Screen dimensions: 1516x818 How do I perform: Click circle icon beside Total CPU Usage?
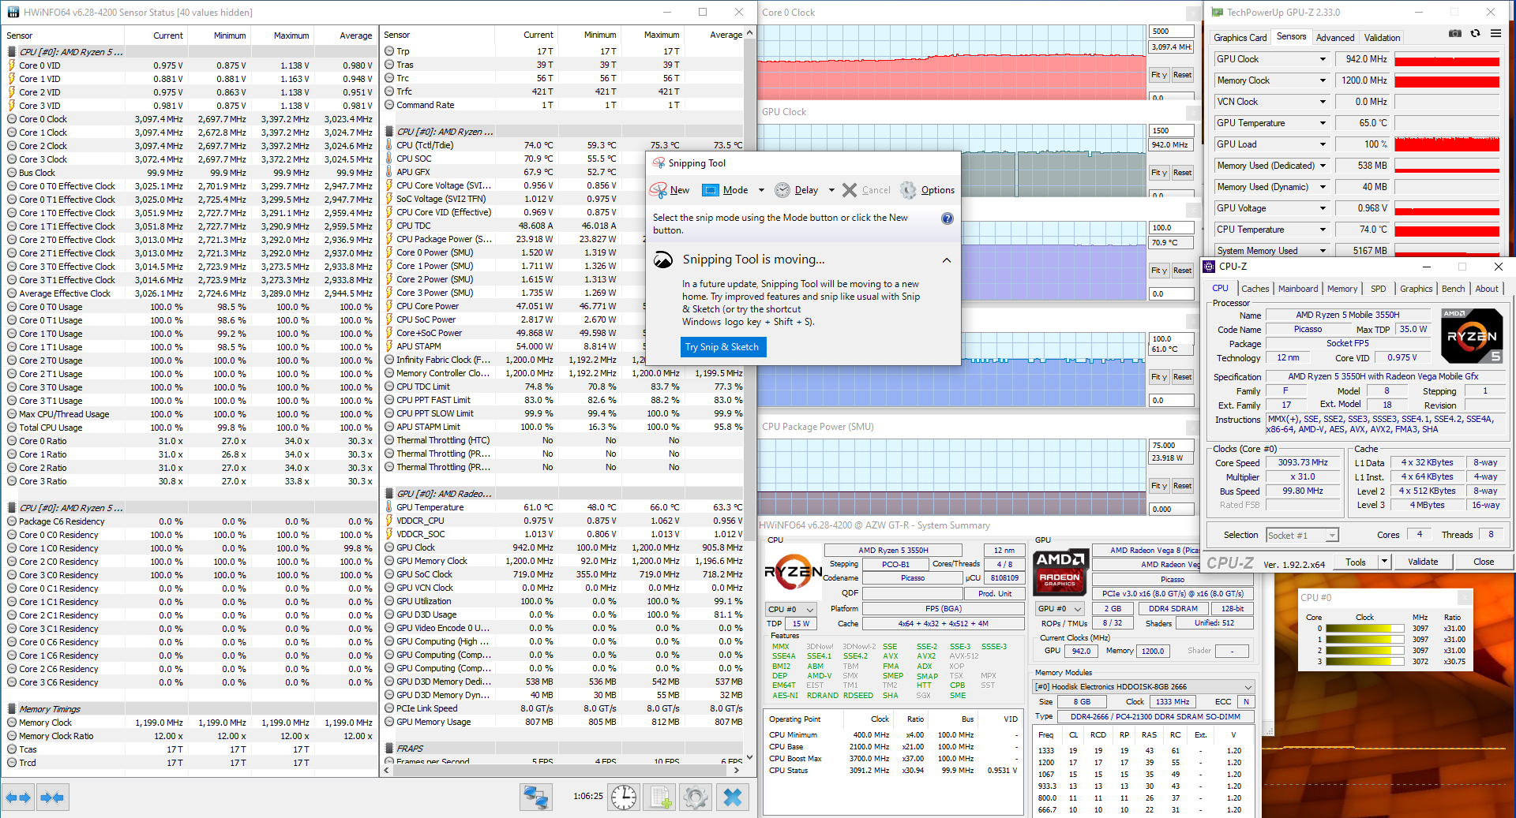point(12,428)
